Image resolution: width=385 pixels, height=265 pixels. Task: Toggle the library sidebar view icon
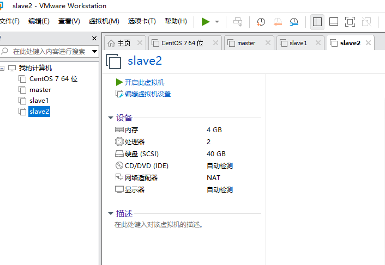317,22
